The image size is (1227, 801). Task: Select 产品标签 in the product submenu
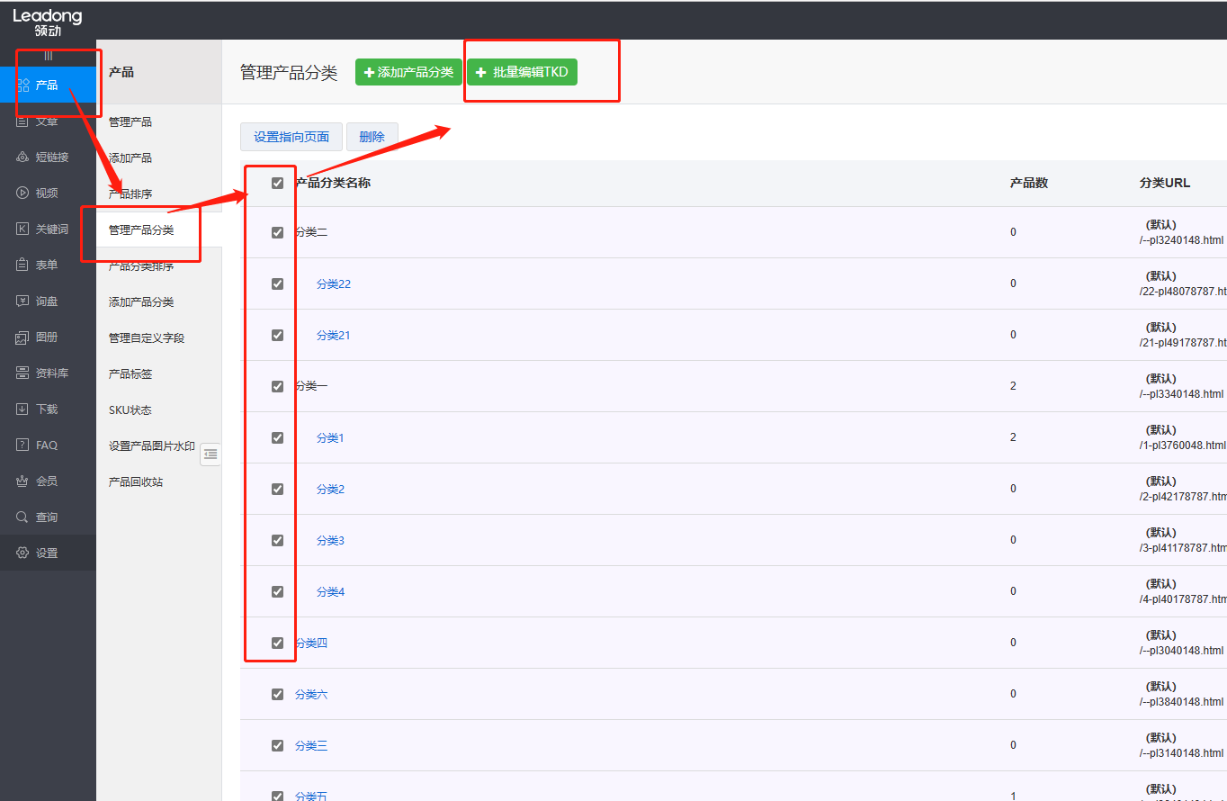pyautogui.click(x=130, y=374)
